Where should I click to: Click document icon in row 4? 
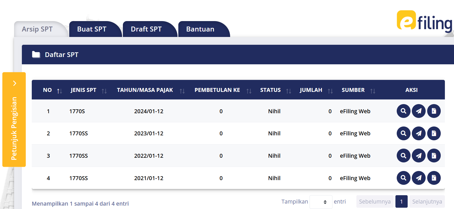434,178
